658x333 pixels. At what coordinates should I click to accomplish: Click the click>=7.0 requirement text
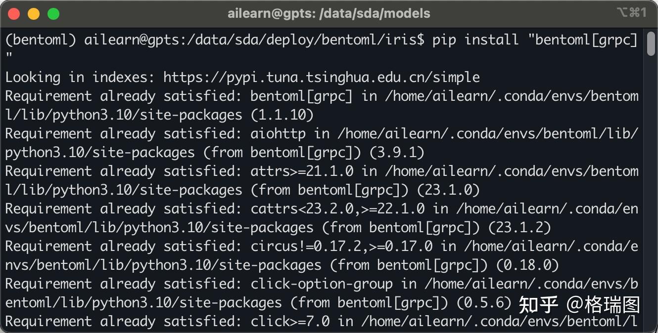pyautogui.click(x=290, y=322)
